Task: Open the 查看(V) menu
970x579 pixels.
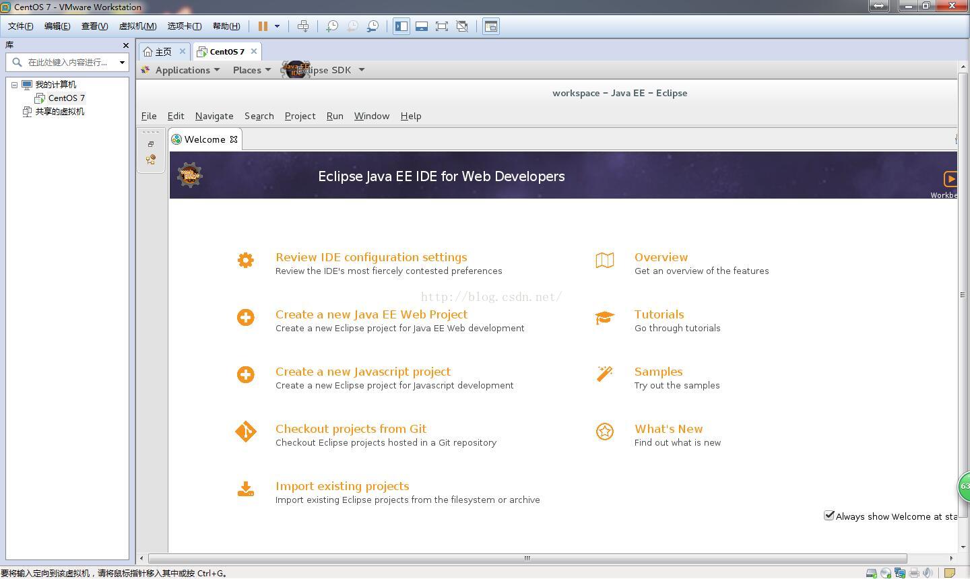Action: click(94, 26)
